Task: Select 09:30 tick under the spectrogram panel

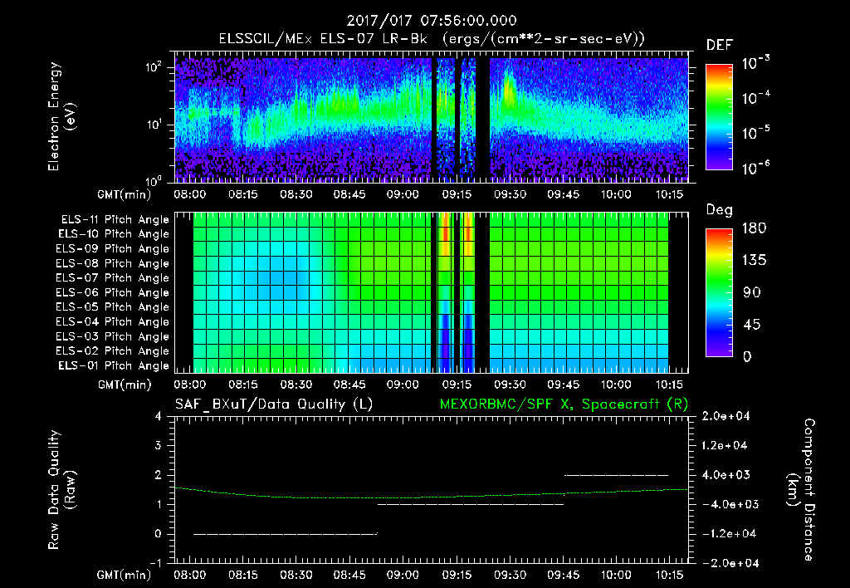Action: pyautogui.click(x=510, y=194)
